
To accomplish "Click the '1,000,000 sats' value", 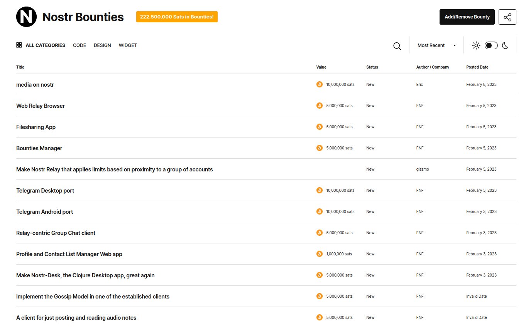I will click(339, 254).
